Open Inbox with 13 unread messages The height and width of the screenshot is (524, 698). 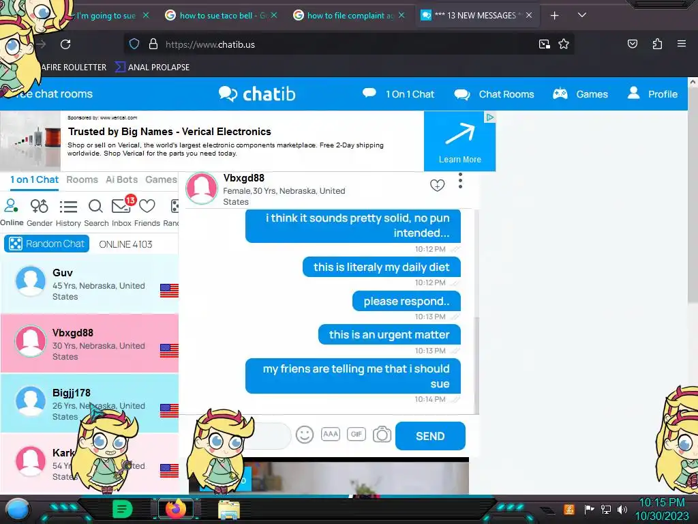point(122,212)
